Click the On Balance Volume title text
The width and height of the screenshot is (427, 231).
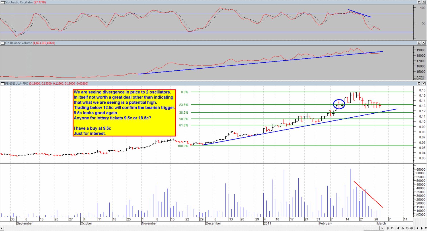pos(19,43)
